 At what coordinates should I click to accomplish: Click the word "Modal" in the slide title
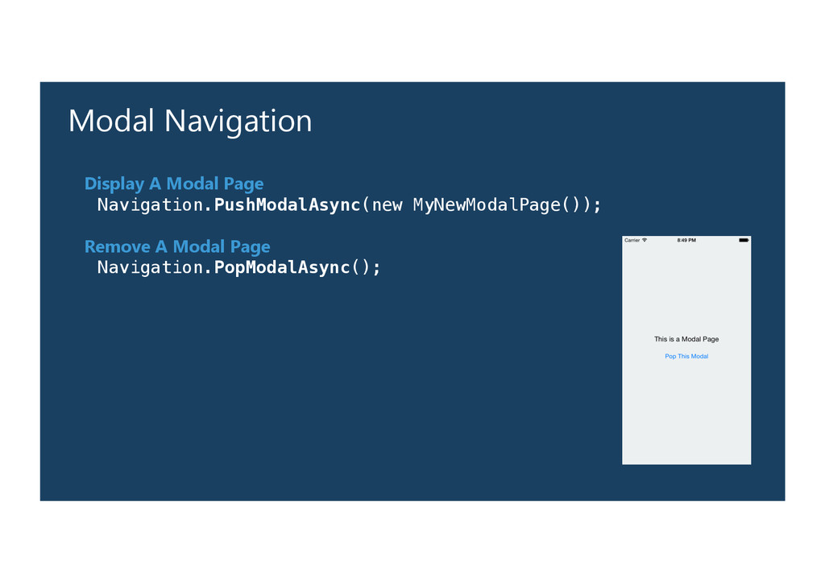111,121
